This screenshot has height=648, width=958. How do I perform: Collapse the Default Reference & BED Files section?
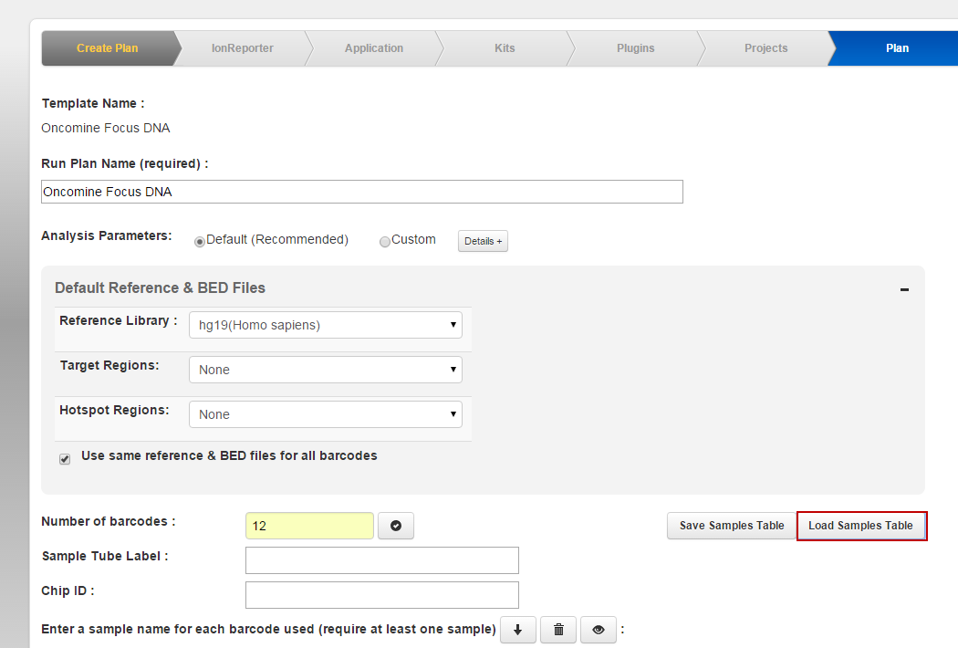click(x=904, y=289)
